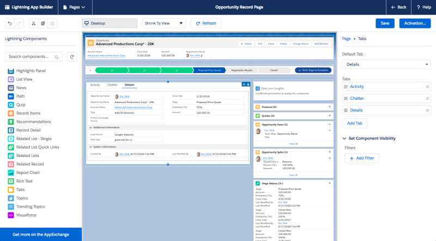Select the Related List - Single icon
Viewport: 436px width, 241px height.
pyautogui.click(x=11, y=139)
